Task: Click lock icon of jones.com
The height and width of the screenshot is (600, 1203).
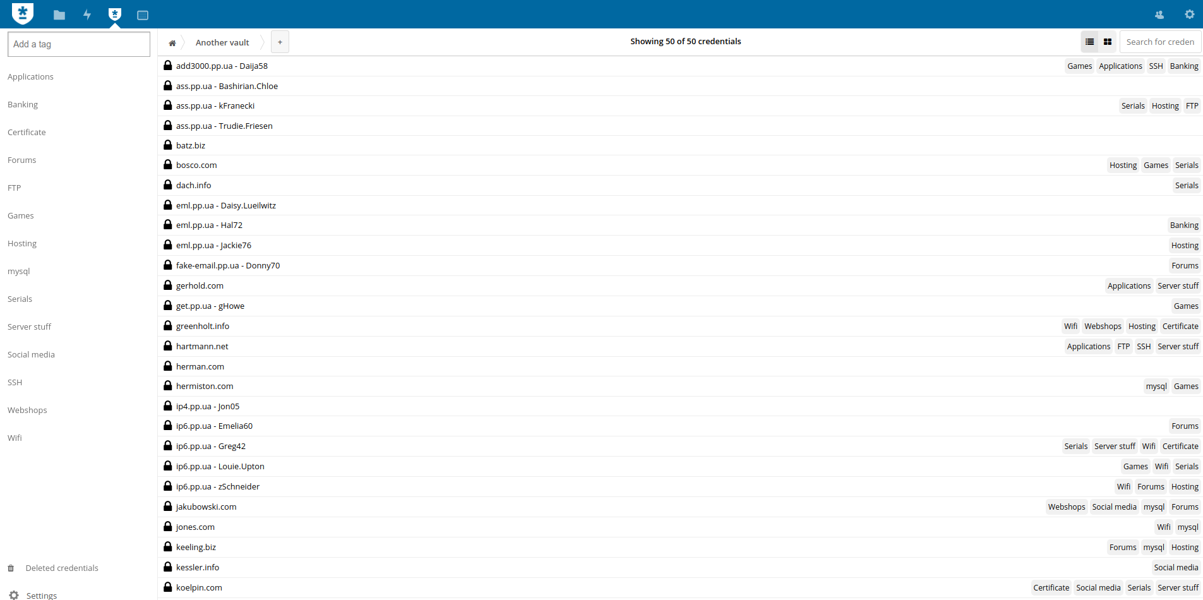Action: 167,526
